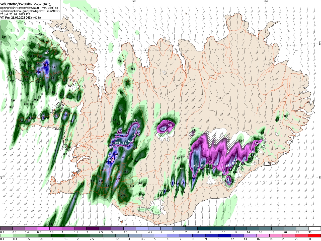The image size is (321, 241).
Task: Click the 15W longitude label
Action: (x=266, y=1)
